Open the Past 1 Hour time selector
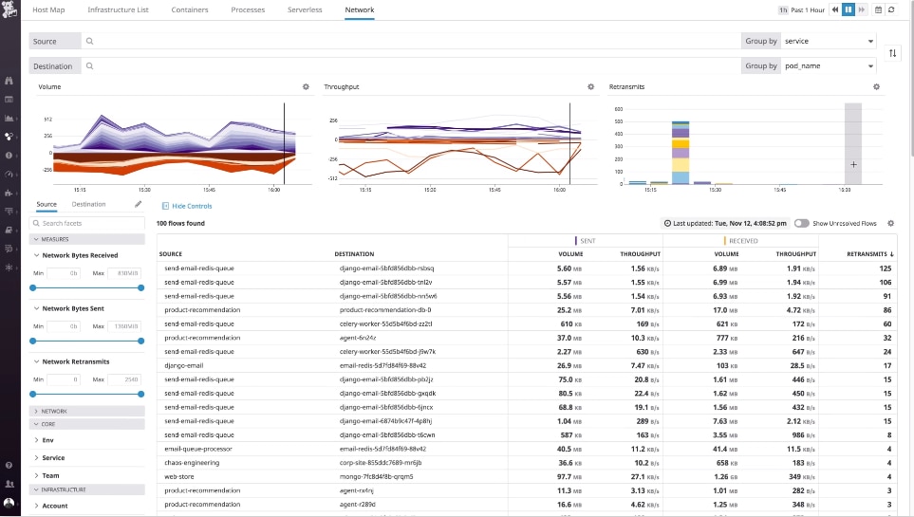This screenshot has height=517, width=914. point(802,9)
